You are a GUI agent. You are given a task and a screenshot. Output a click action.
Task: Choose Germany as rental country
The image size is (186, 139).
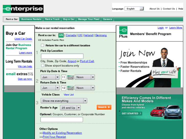101,35
